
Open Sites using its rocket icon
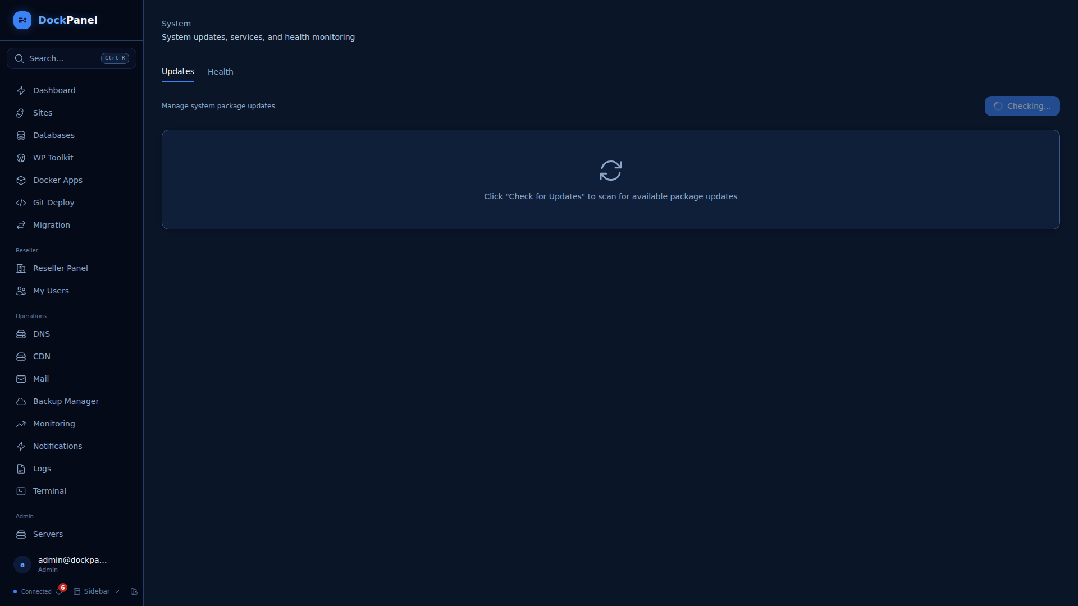pos(21,113)
